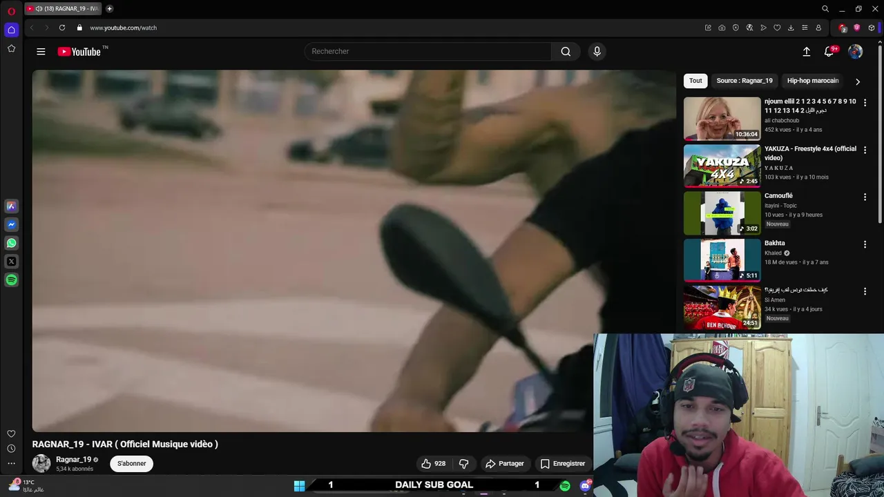Click the Partager share button
The width and height of the screenshot is (884, 497).
click(505, 463)
